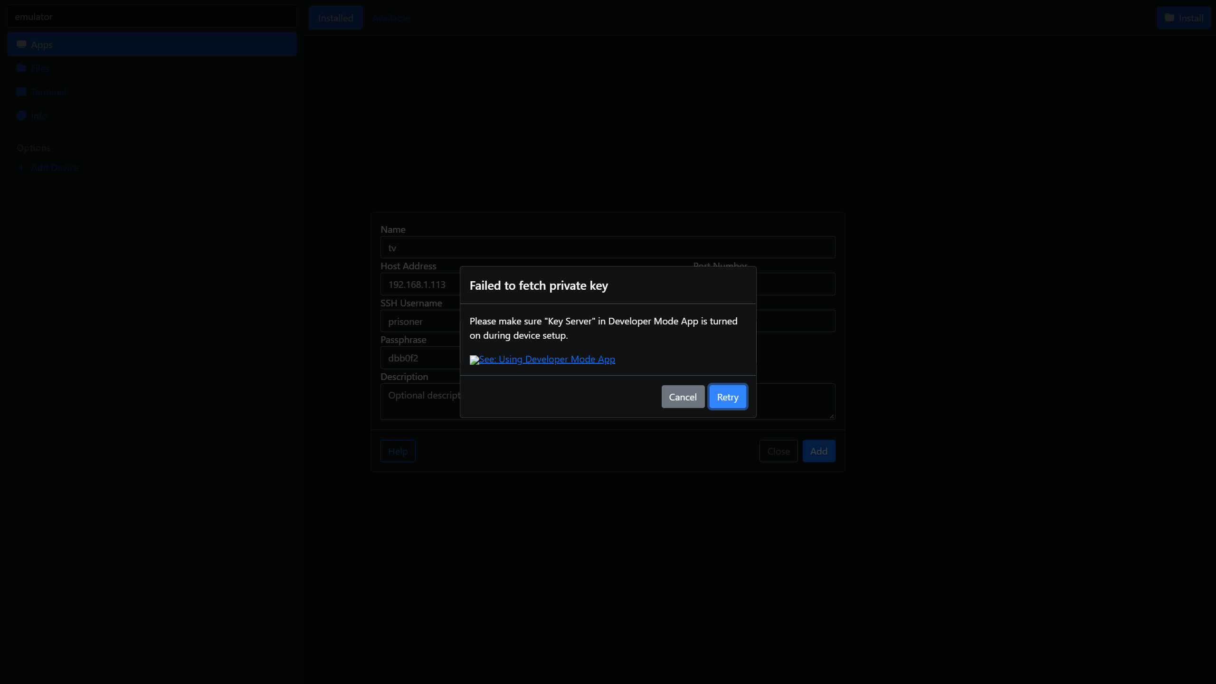Click the Name field containing tv
This screenshot has width=1216, height=684.
[x=608, y=247]
